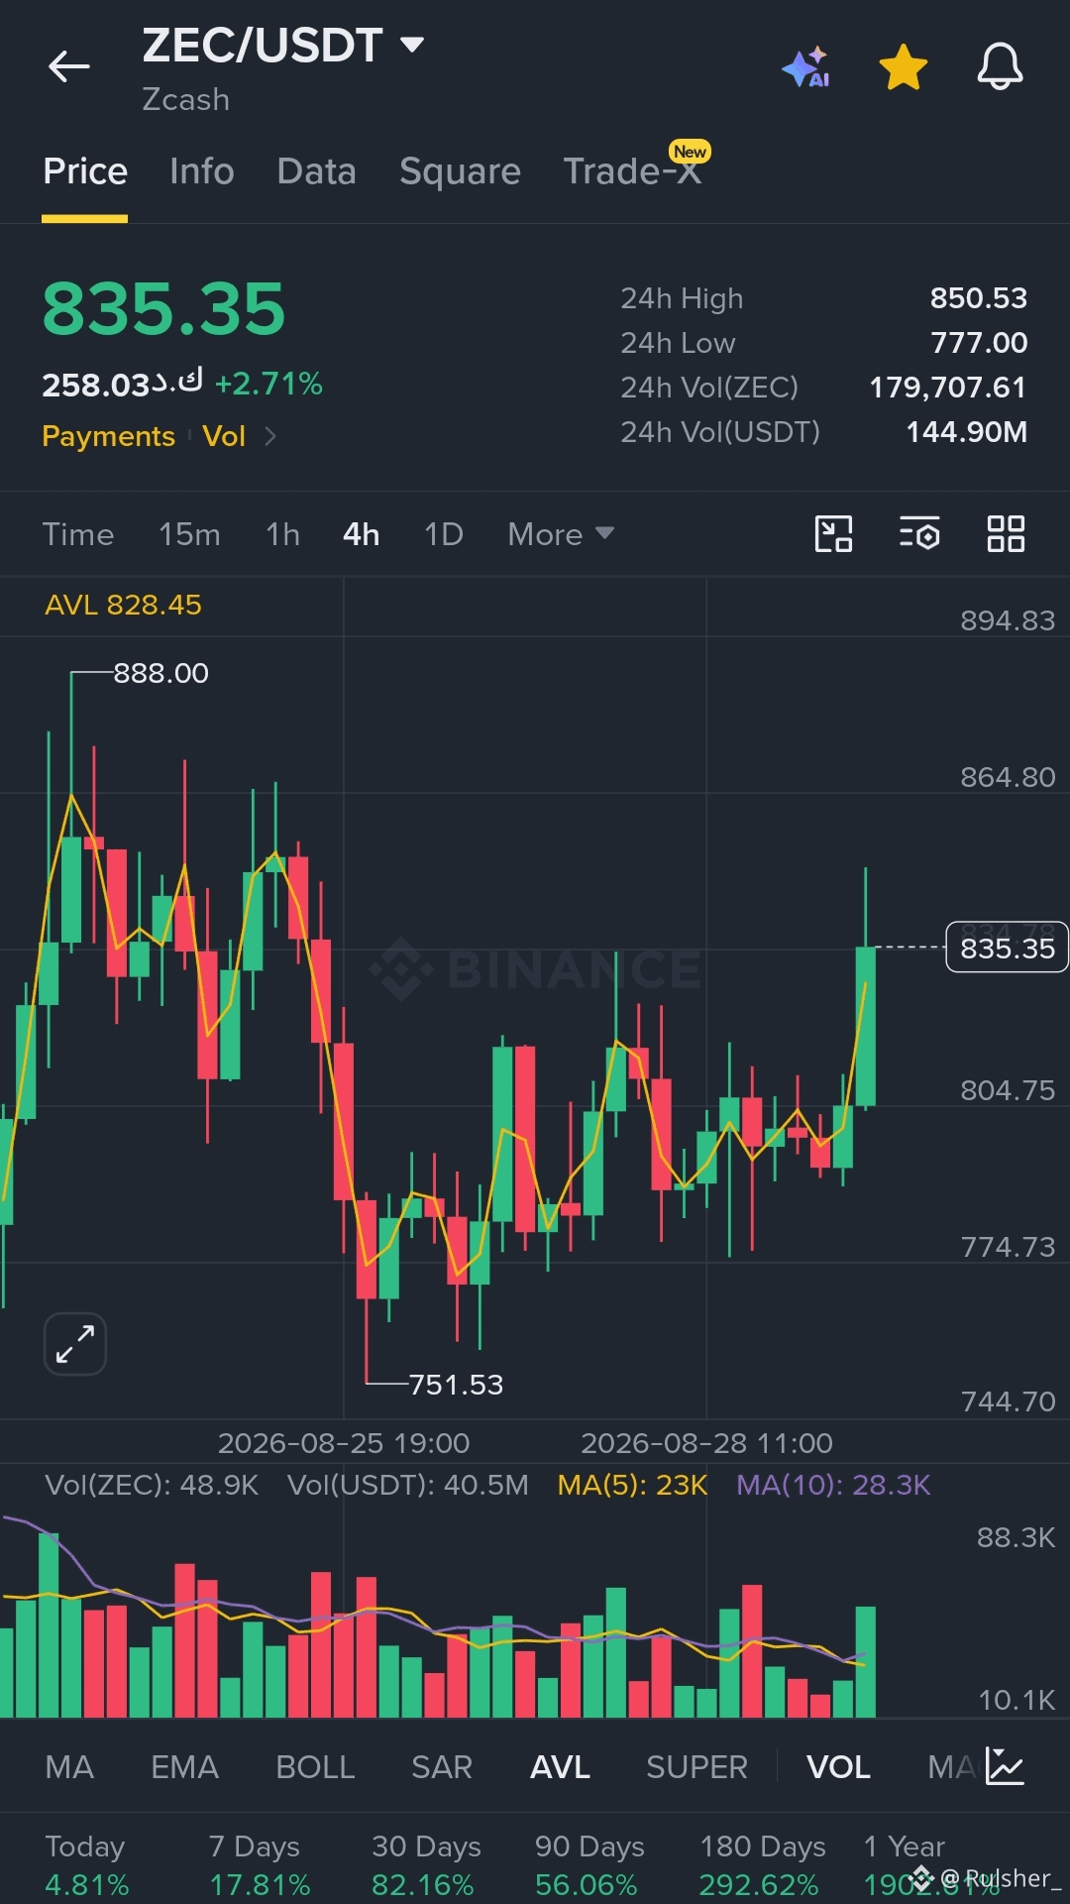The height and width of the screenshot is (1904, 1070).
Task: Toggle the AVL indicator
Action: pyautogui.click(x=560, y=1766)
